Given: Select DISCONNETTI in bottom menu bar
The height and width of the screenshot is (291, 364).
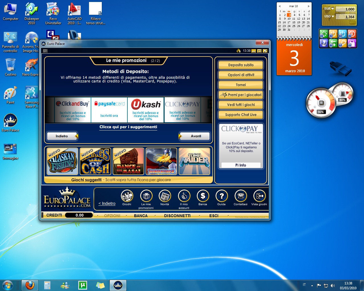Looking at the screenshot, I should point(177,216).
